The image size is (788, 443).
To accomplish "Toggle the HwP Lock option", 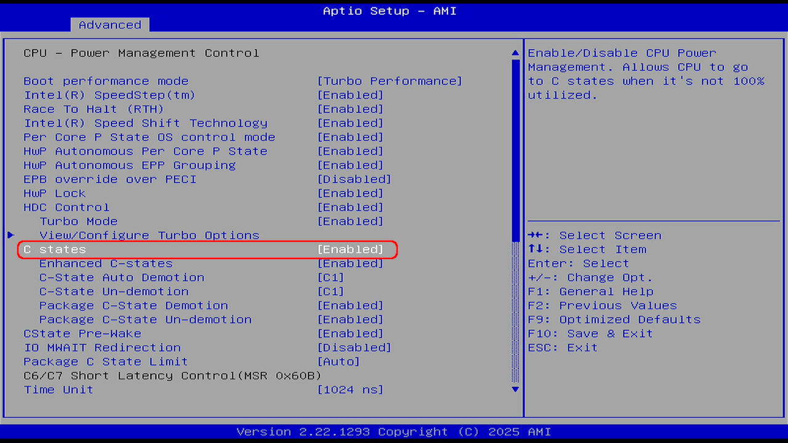I will [x=203, y=193].
